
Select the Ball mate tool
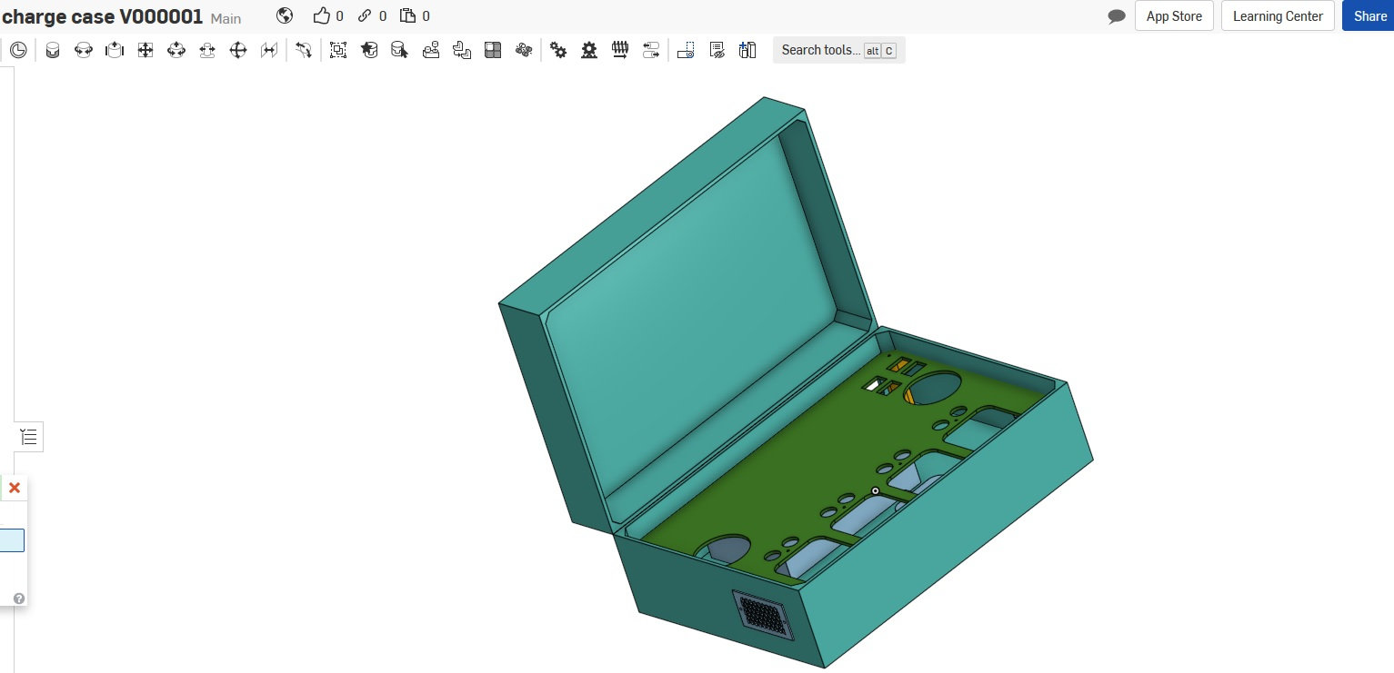(x=238, y=51)
